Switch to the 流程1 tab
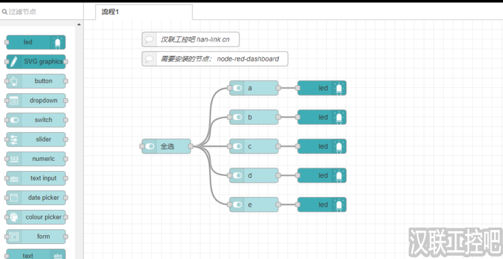Screen dimensions: 503x259 coord(111,12)
